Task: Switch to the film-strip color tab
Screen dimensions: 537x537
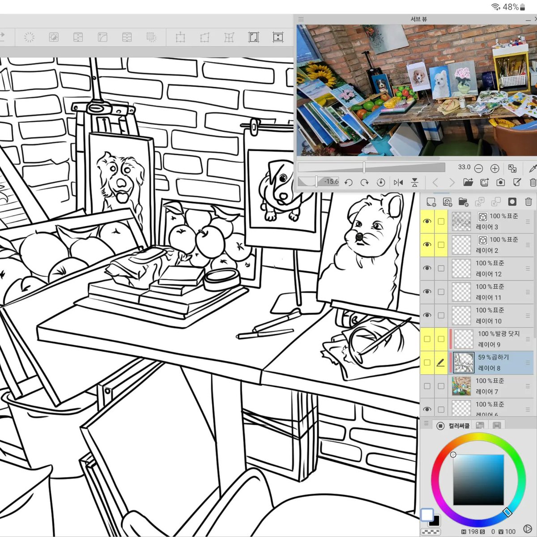Action: pyautogui.click(x=496, y=426)
